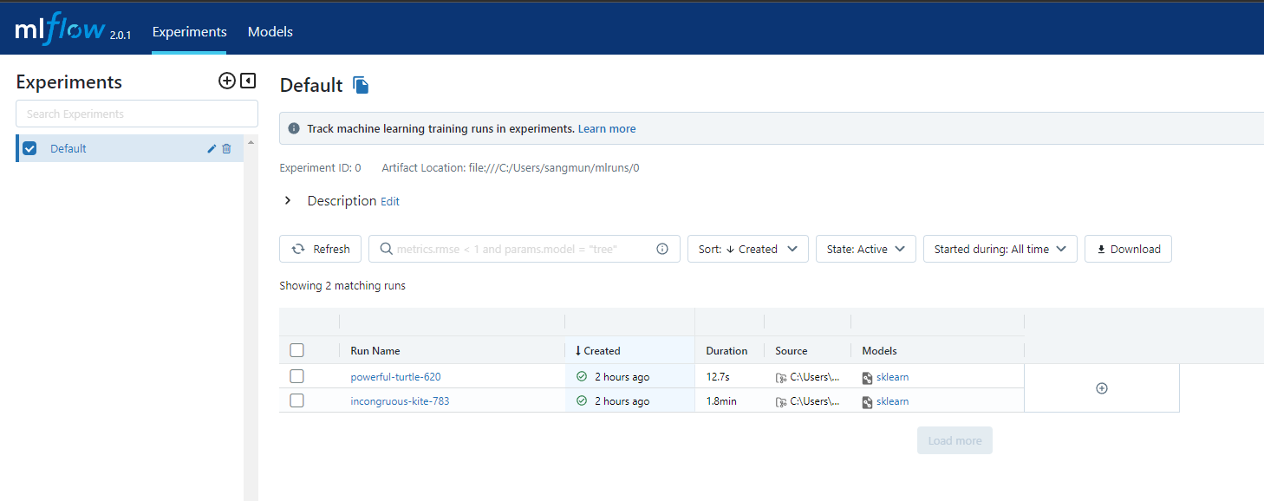1264x501 pixels.
Task: Click sklearn model icon for powerful-turtle-620
Action: pos(867,378)
